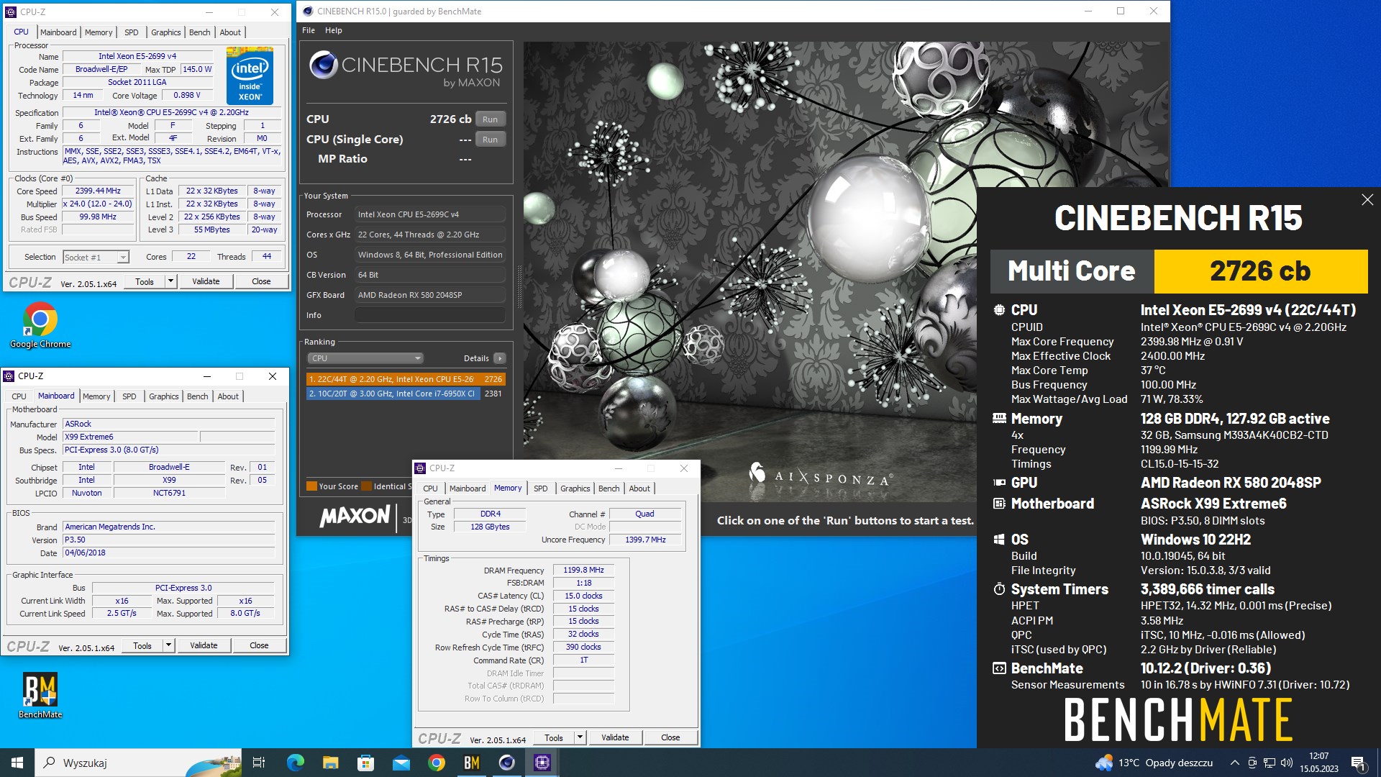
Task: Switch to CPU-Z in the taskbar
Action: [x=542, y=763]
